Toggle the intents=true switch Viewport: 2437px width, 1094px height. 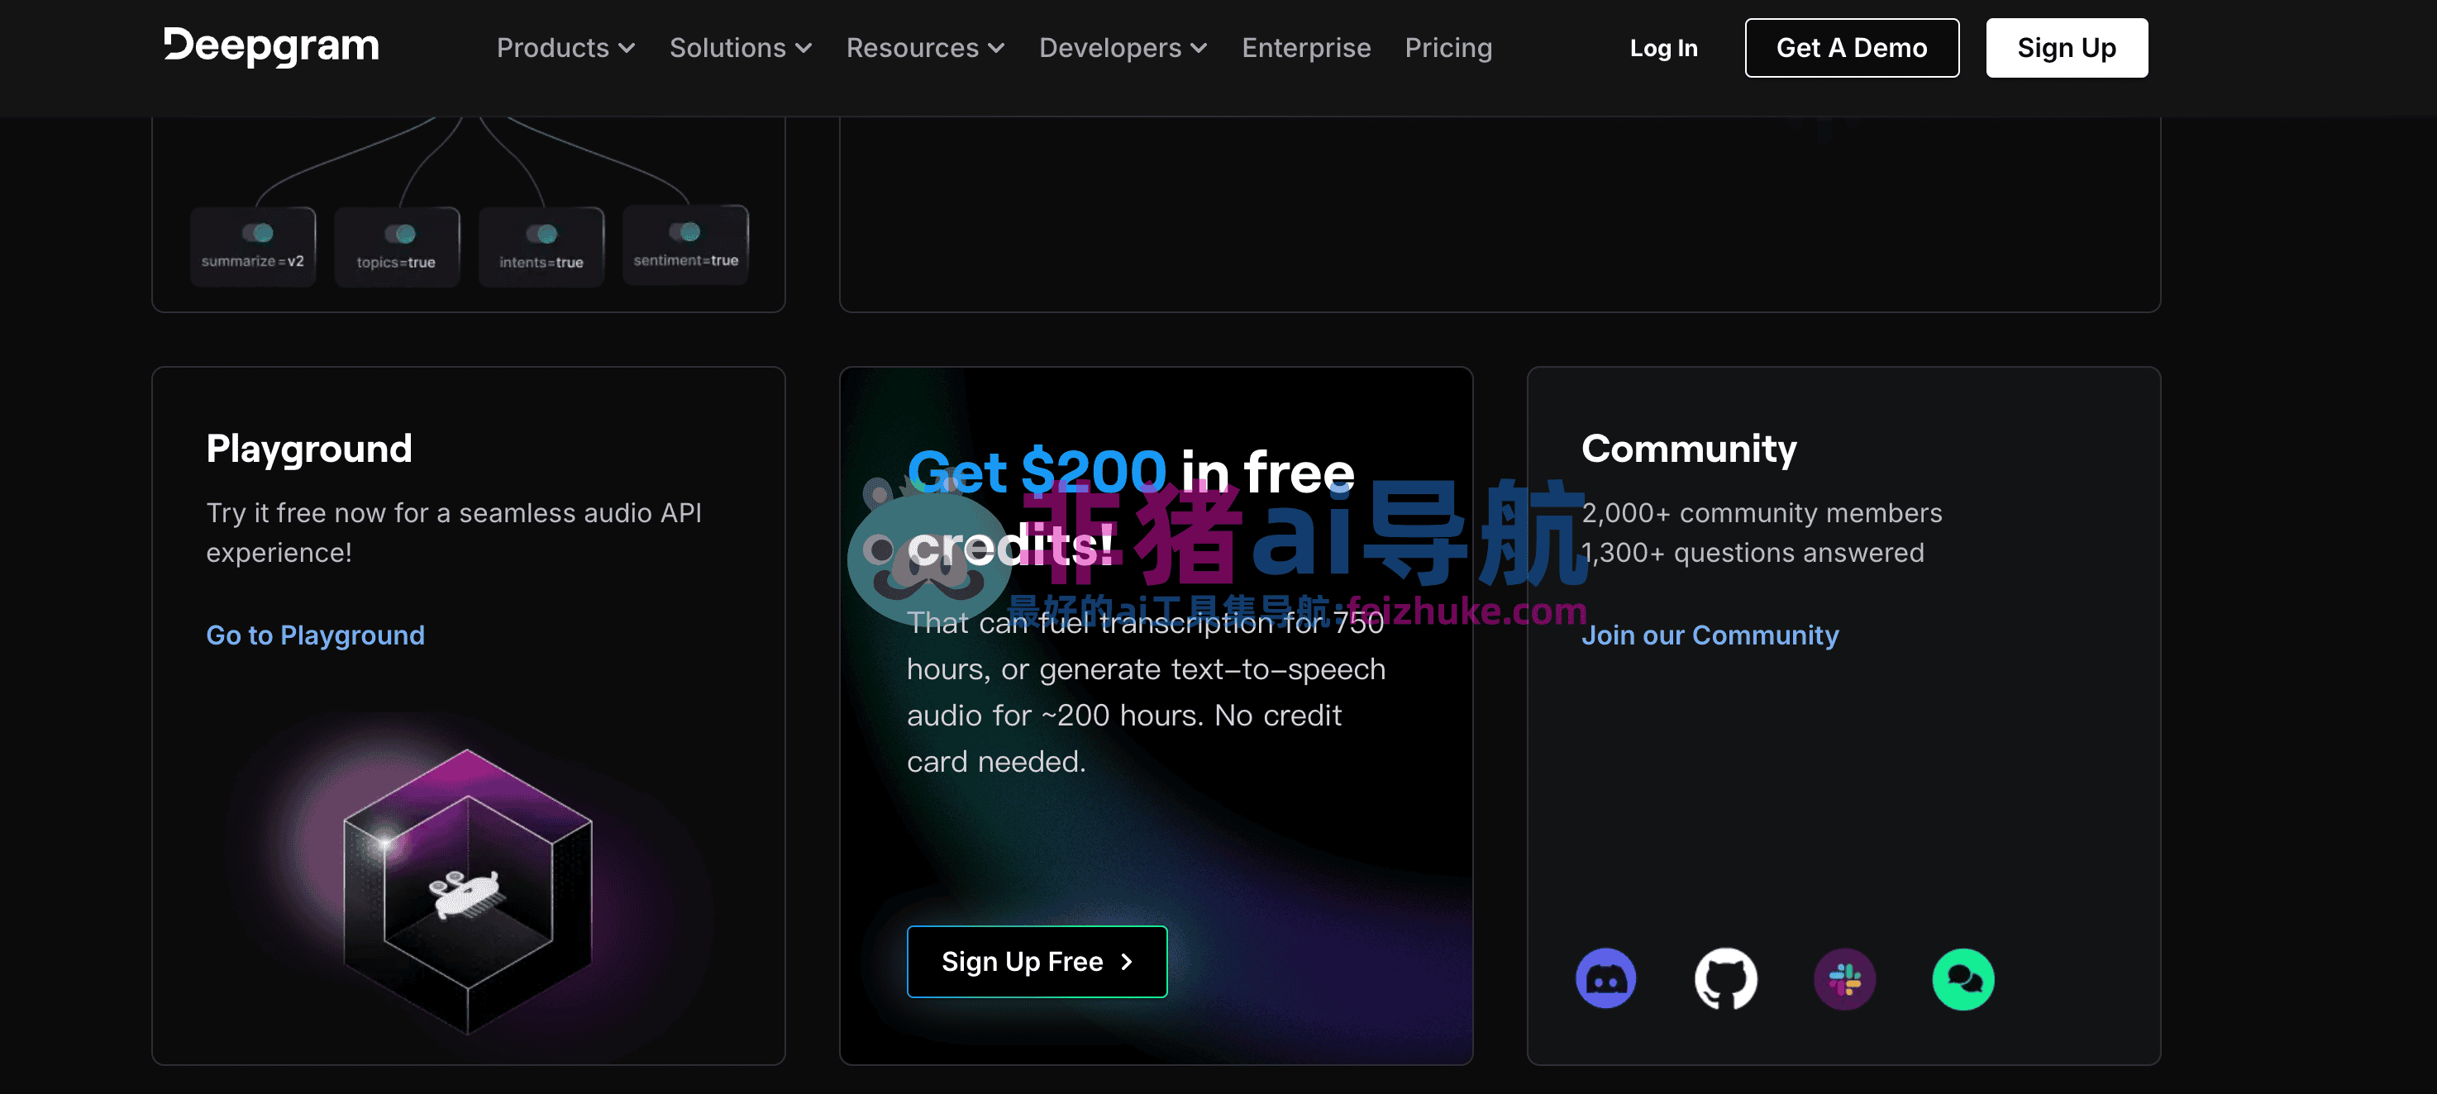542,234
